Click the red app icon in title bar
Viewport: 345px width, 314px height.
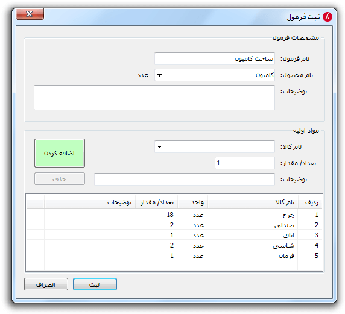pos(327,17)
